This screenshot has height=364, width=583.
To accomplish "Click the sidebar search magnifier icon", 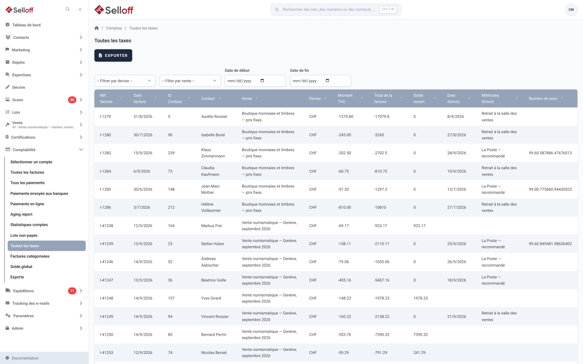I will tap(68, 9).
